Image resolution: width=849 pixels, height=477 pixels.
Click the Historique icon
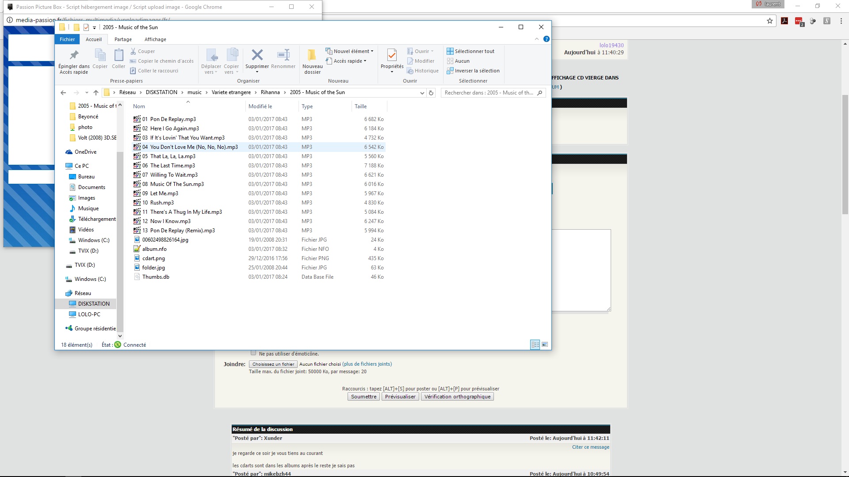[x=423, y=71]
